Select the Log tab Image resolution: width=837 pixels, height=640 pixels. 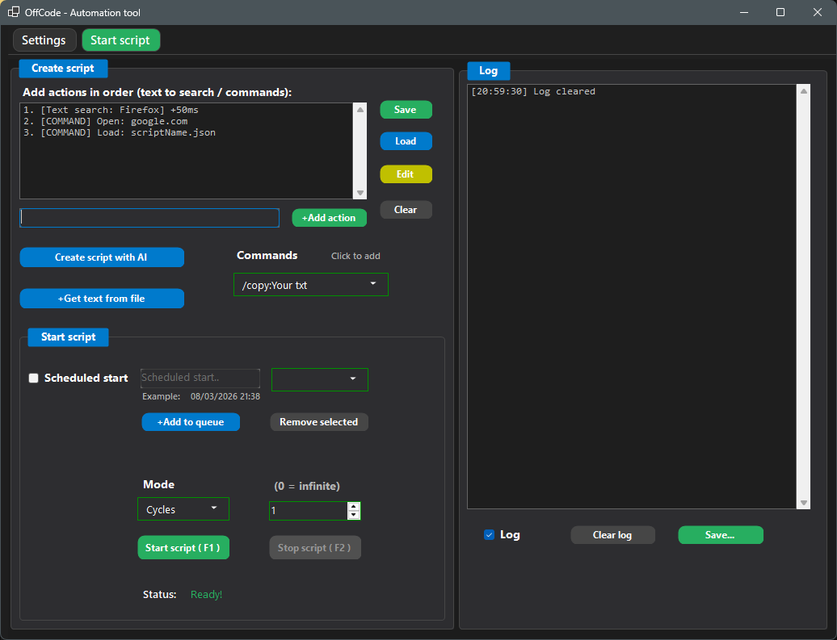pyautogui.click(x=488, y=70)
